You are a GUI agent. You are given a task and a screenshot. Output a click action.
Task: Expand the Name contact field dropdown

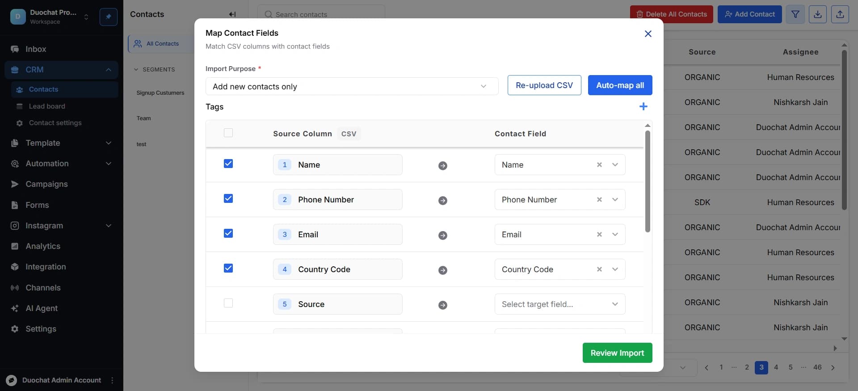click(615, 165)
